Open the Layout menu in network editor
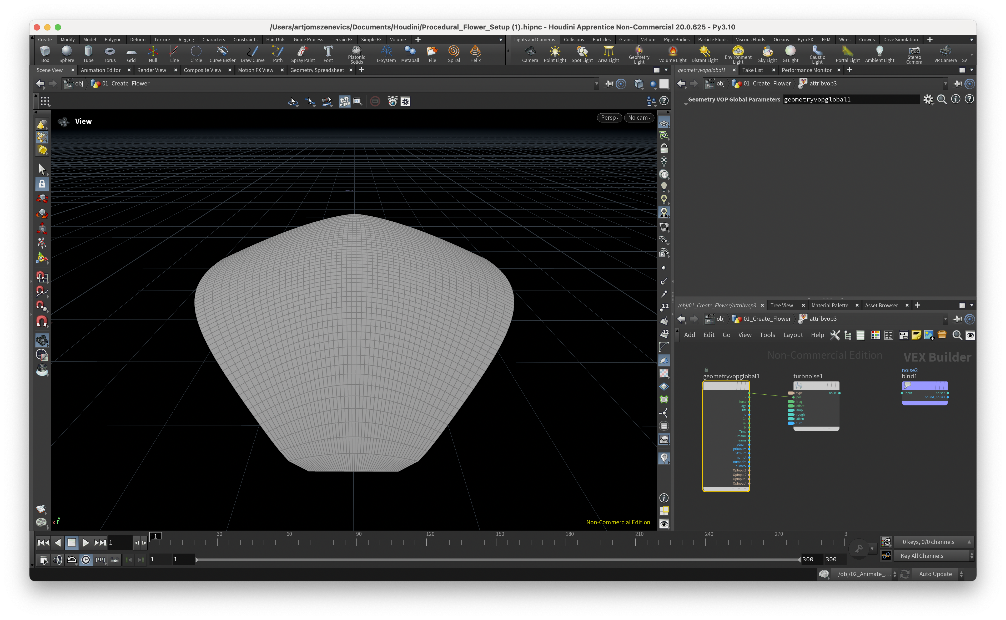Viewport: 1006px width, 620px height. pyautogui.click(x=793, y=335)
